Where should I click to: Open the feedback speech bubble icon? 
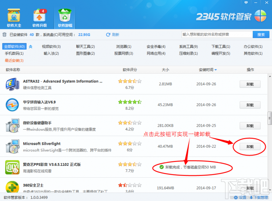click(x=246, y=3)
